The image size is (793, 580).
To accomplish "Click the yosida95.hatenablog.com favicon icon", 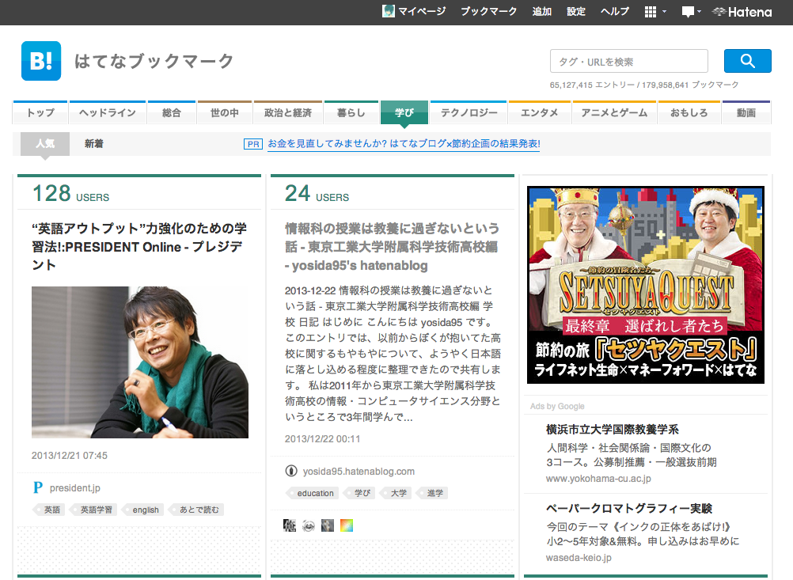I will click(x=290, y=471).
